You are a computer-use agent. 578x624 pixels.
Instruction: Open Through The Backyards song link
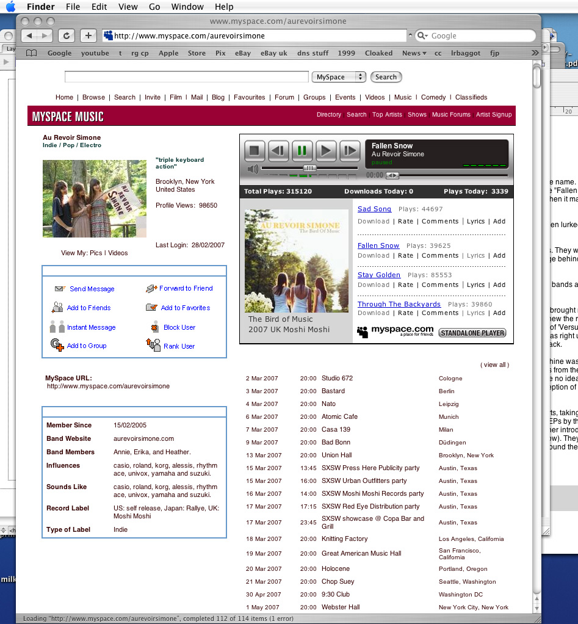point(399,304)
